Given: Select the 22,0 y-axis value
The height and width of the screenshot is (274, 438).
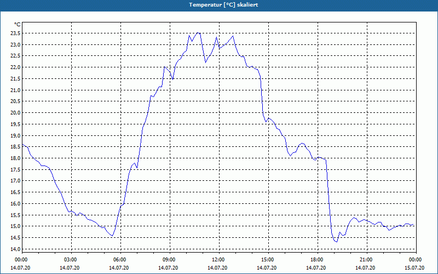Looking at the screenshot, I should pyautogui.click(x=15, y=67).
